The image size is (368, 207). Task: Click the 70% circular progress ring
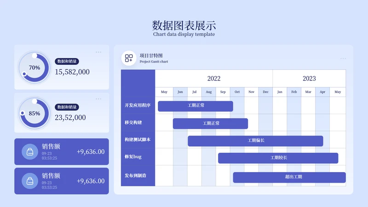tap(34, 68)
